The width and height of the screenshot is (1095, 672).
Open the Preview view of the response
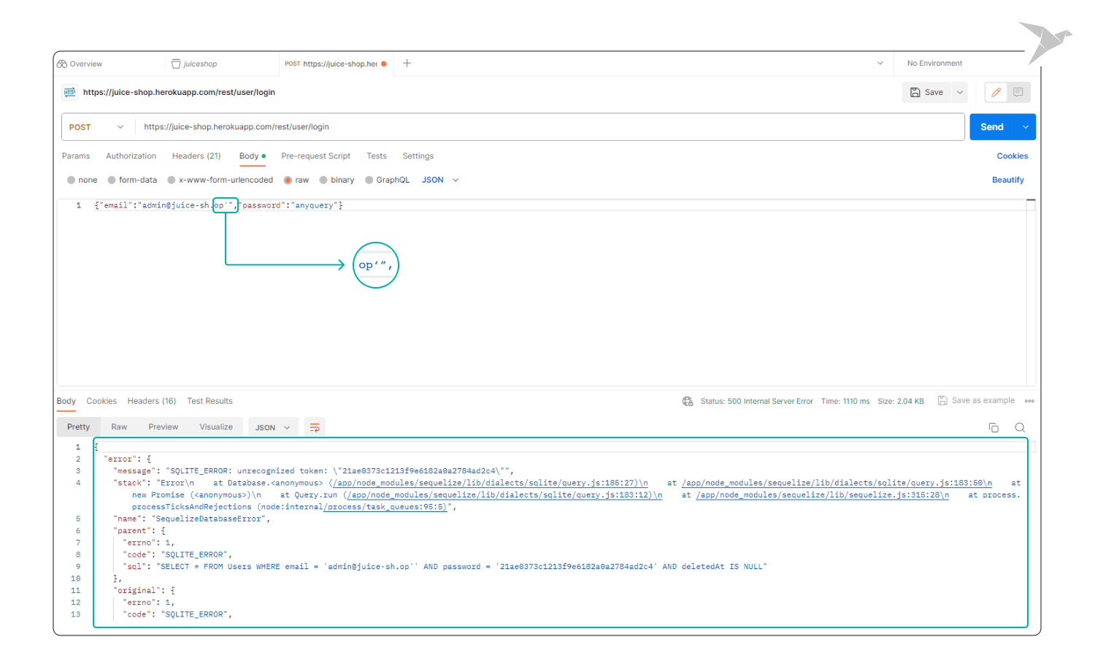coord(163,427)
